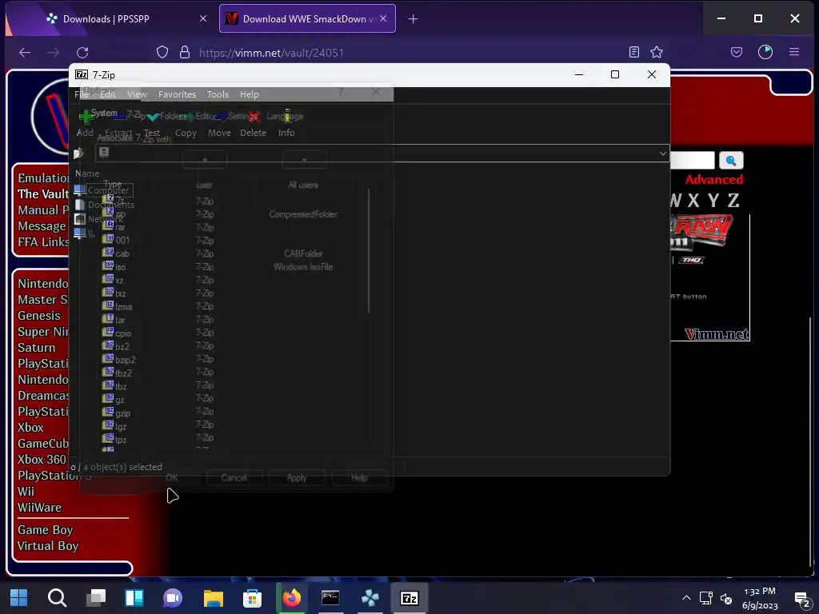Click the '0 / 4 object(s) selected' status text
The image size is (819, 614).
[117, 467]
